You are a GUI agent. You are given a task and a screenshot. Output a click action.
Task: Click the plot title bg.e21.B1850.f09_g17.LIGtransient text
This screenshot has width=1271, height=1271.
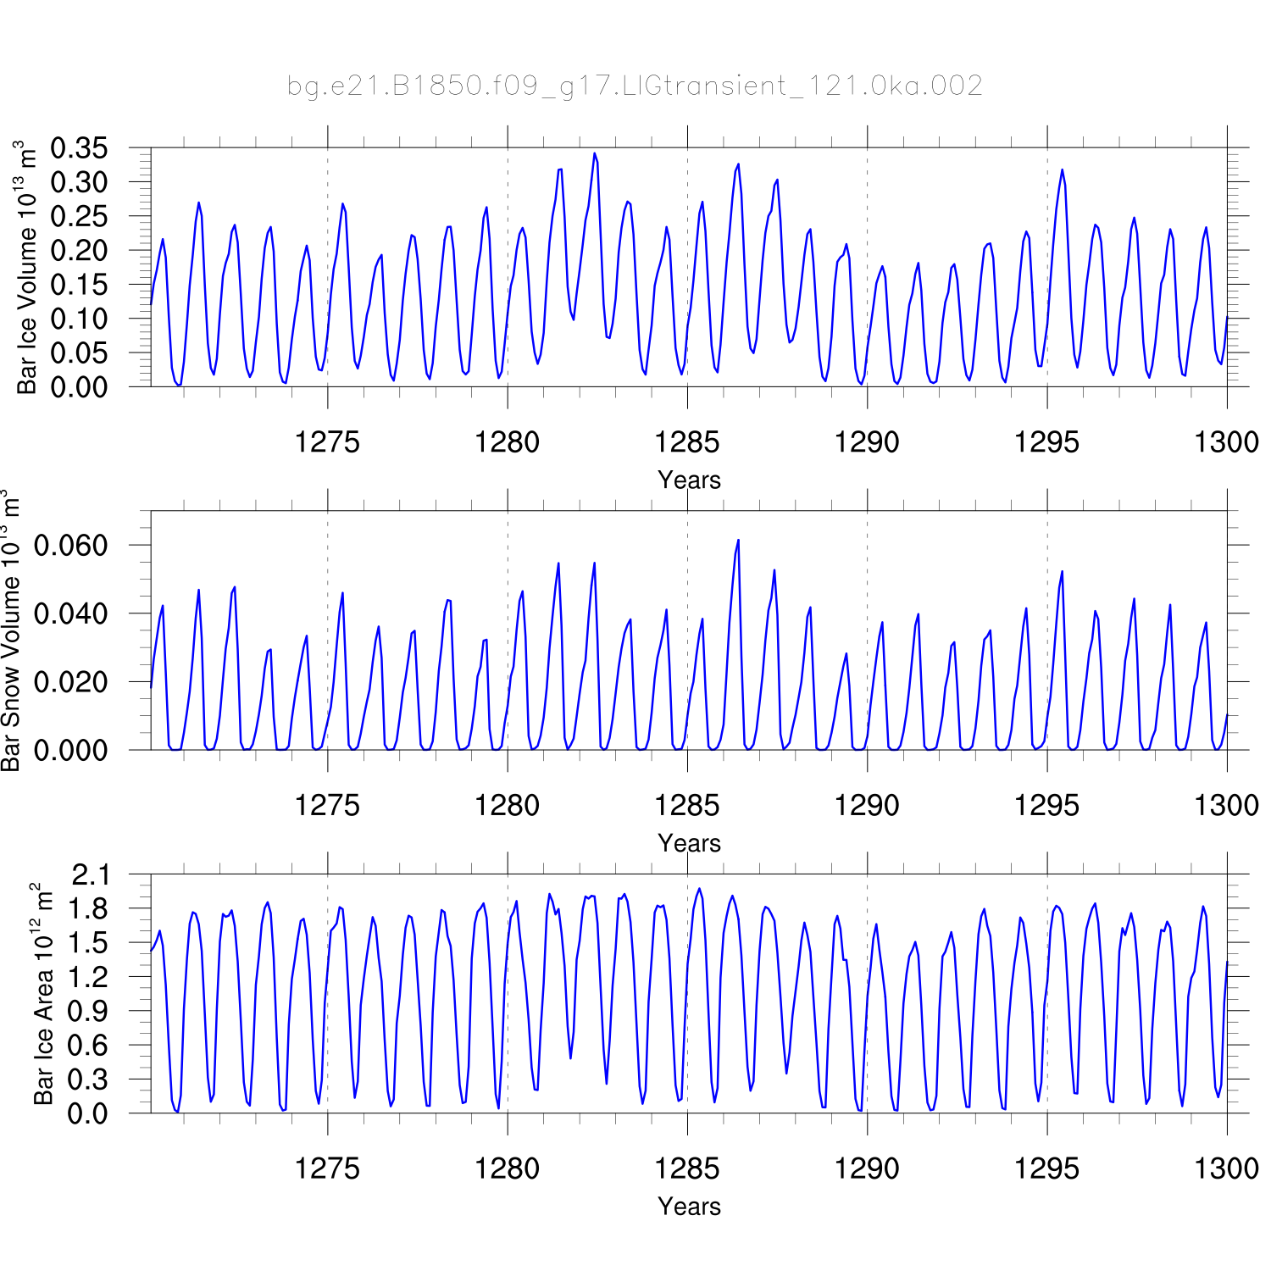635,86
